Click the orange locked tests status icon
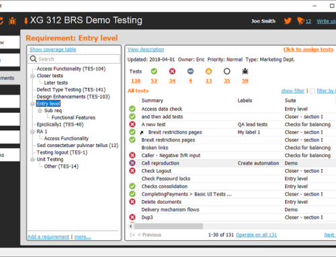The image size is (336, 257). coord(208,71)
